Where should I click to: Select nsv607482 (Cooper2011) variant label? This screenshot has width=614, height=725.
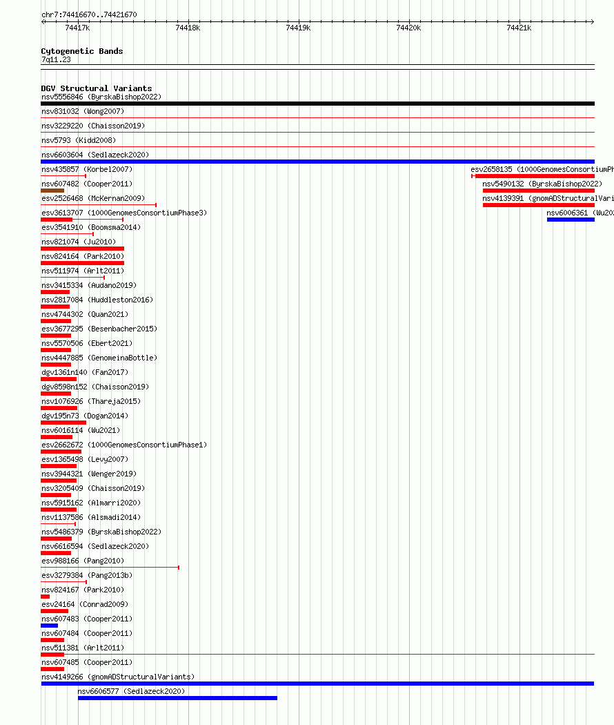pos(87,184)
